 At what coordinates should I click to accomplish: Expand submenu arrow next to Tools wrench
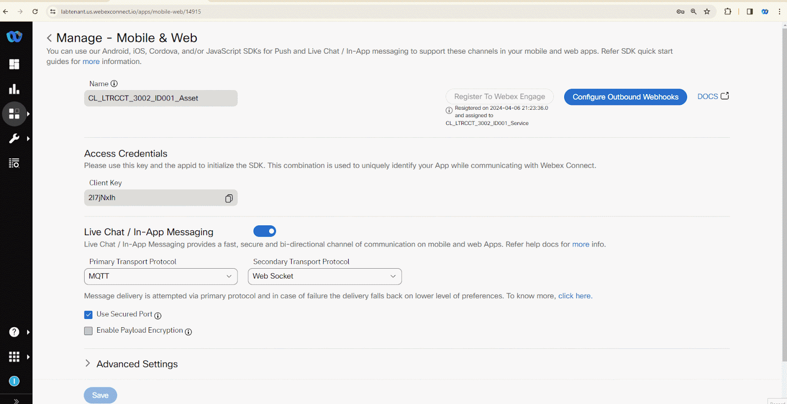(x=29, y=139)
